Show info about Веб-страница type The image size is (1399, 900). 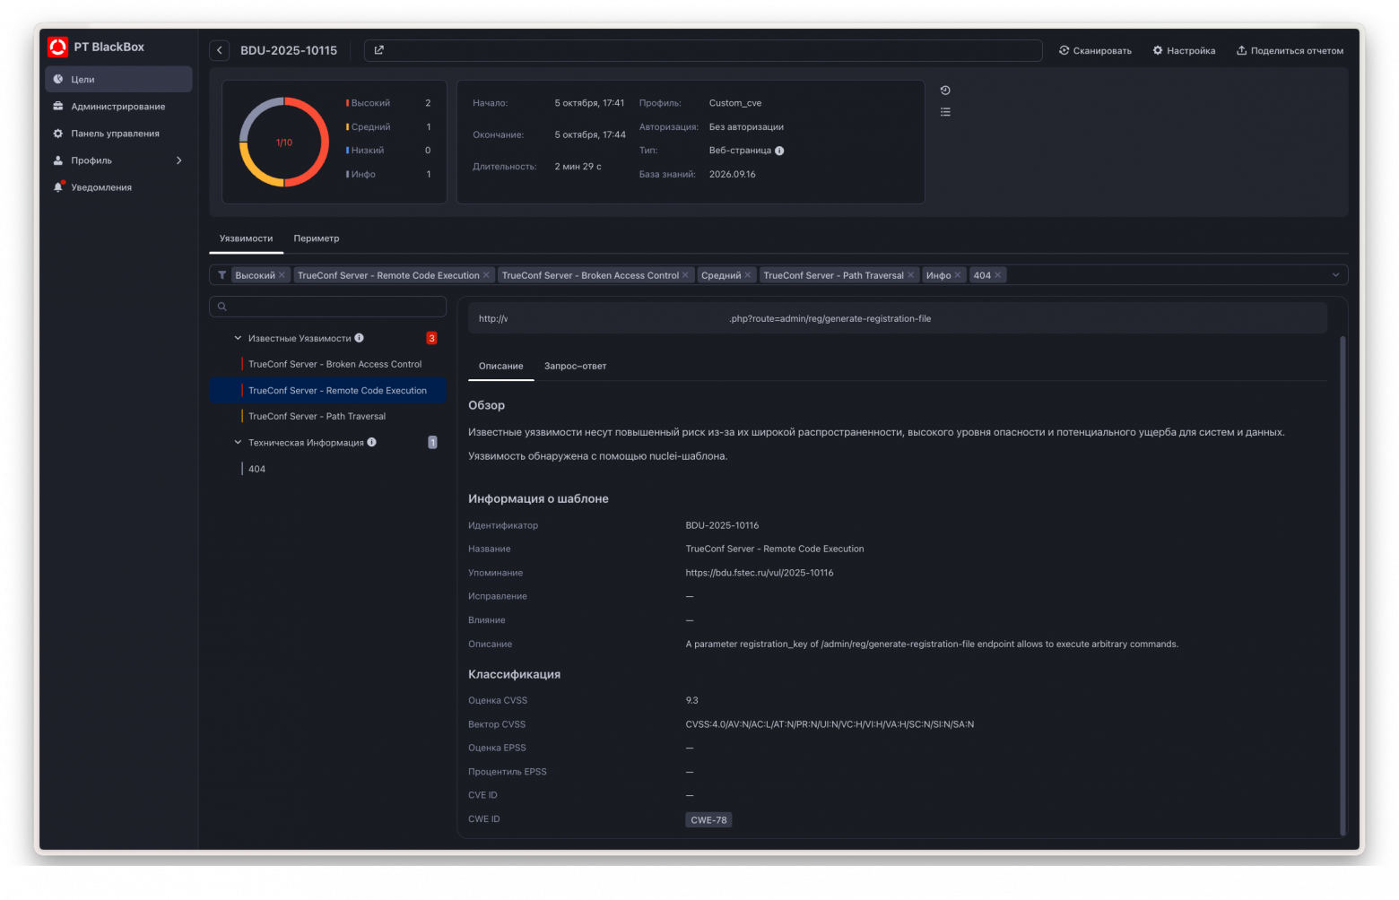point(779,151)
